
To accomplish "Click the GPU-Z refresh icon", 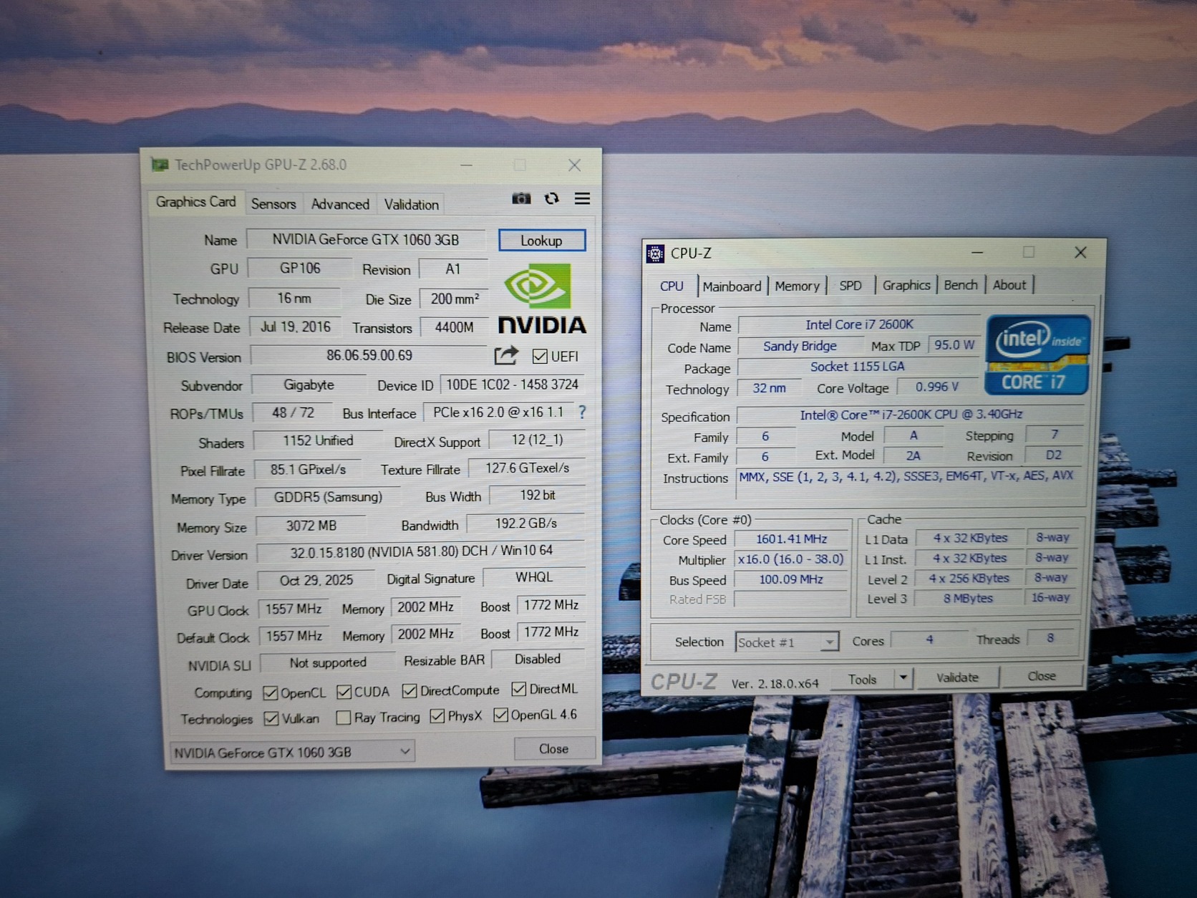I will pos(551,198).
